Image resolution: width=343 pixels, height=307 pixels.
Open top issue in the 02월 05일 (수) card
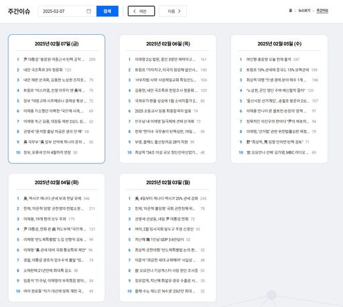[x=269, y=60]
